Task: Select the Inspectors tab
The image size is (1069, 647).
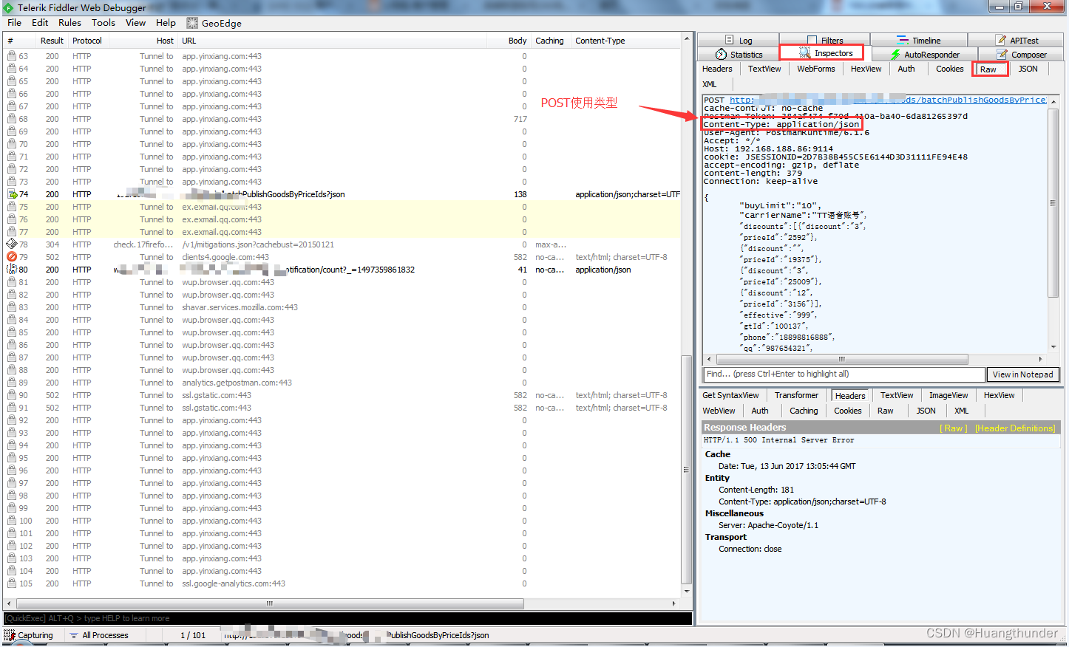Action: tap(827, 53)
